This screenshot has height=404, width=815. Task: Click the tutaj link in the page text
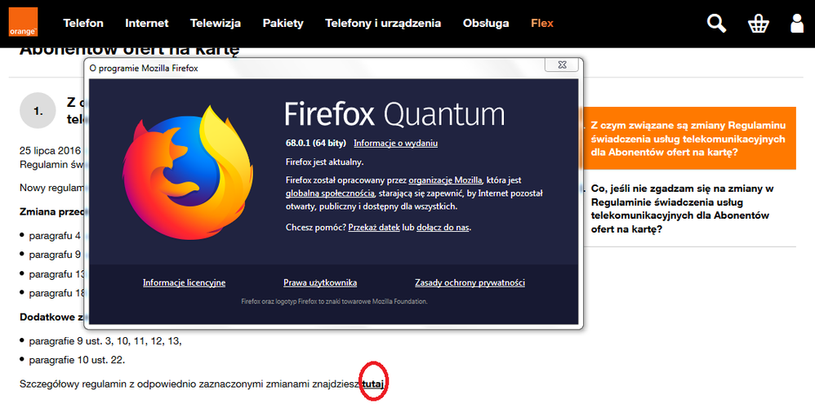372,384
